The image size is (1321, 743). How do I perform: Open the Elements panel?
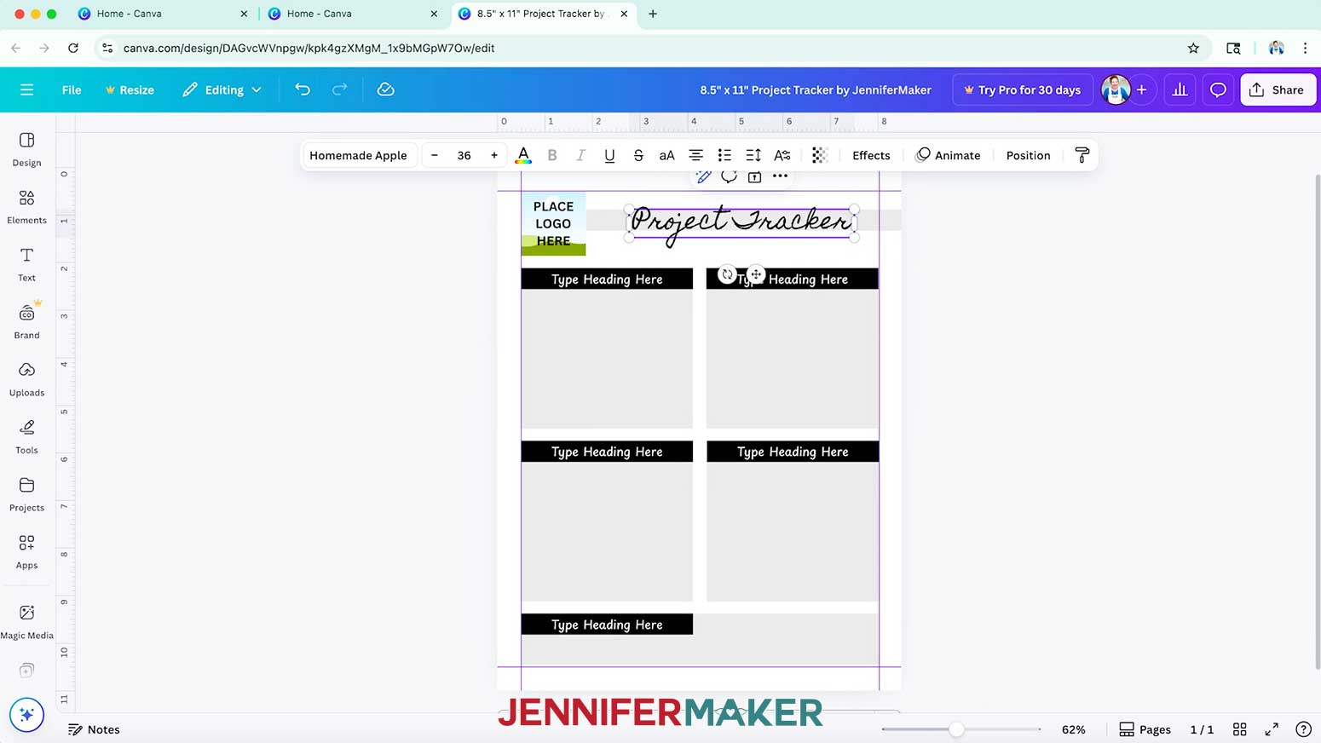click(26, 206)
